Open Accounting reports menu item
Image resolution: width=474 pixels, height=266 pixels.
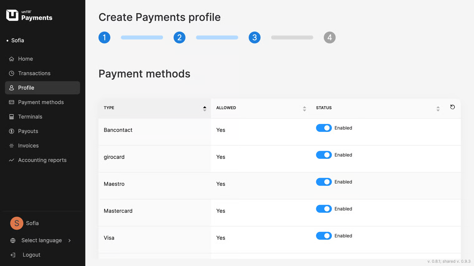click(x=42, y=160)
